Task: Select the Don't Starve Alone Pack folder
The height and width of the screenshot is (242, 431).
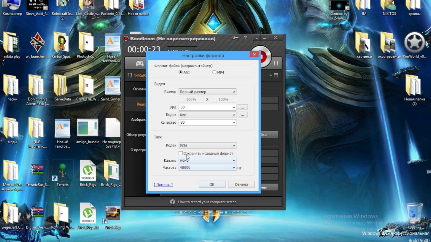Action: [x=37, y=90]
